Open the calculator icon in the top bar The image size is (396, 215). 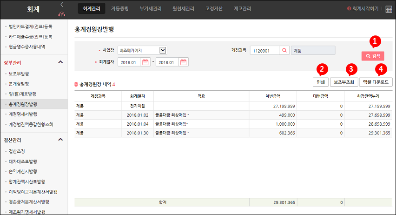point(389,9)
